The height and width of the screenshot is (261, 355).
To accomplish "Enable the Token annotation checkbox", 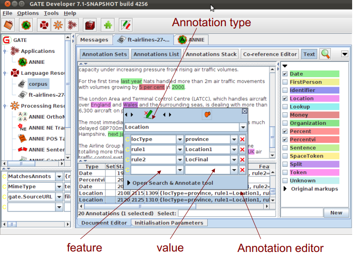I will (285, 172).
